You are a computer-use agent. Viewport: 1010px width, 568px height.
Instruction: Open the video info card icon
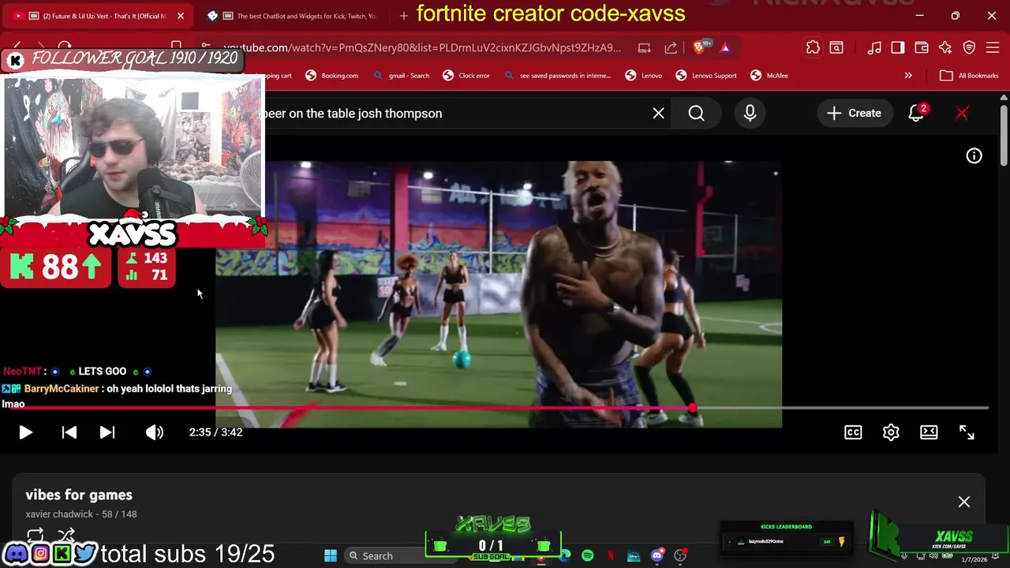(974, 156)
